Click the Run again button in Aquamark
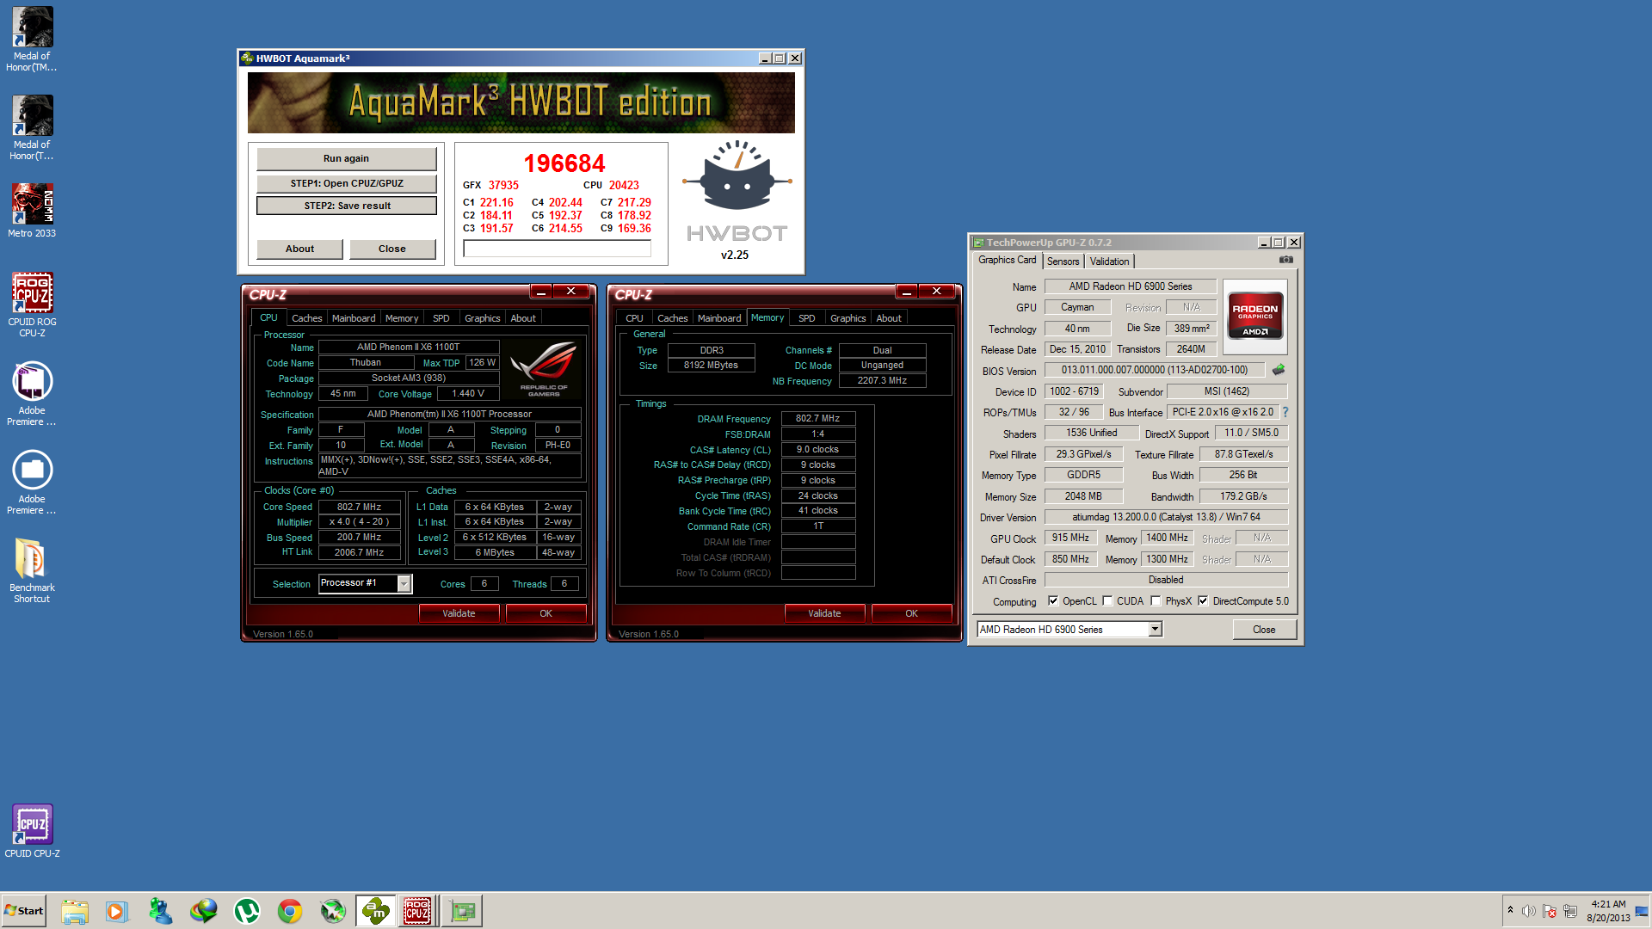 coord(346,158)
